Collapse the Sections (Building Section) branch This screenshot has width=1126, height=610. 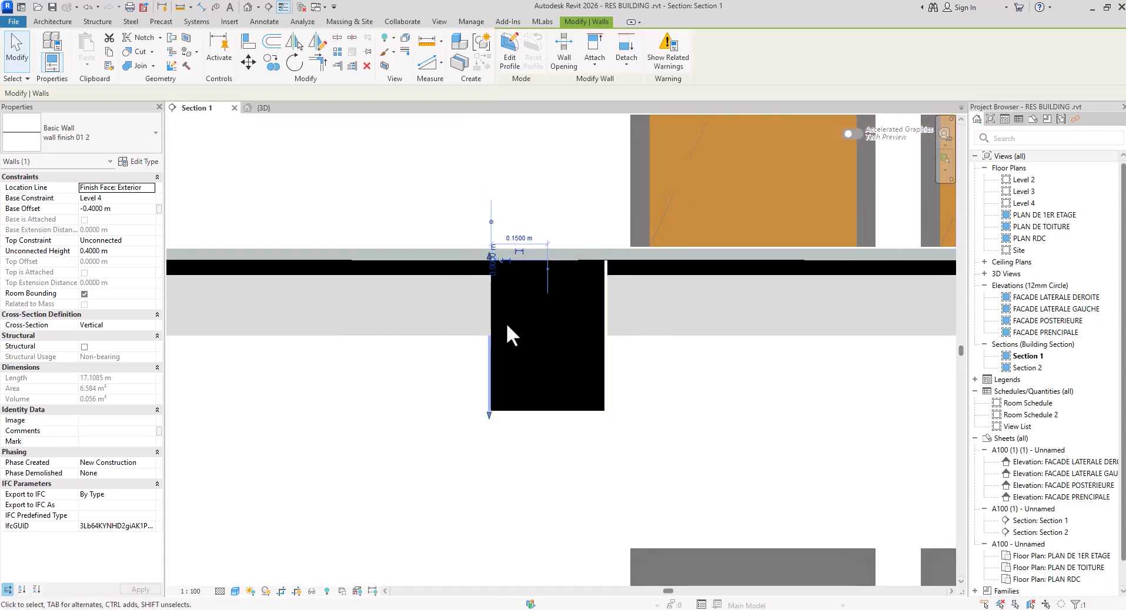tap(984, 344)
